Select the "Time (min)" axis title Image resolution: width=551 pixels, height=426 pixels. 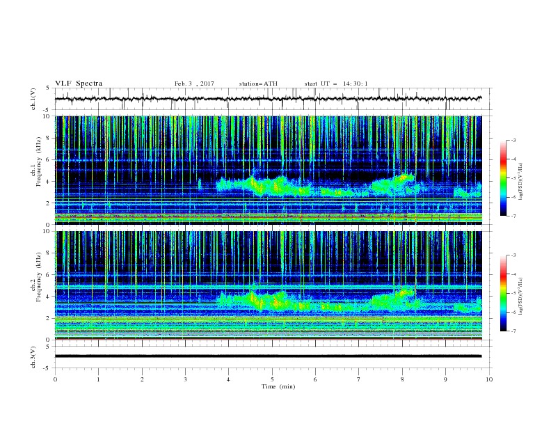[x=278, y=386]
